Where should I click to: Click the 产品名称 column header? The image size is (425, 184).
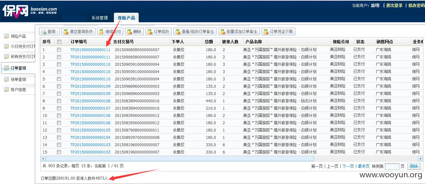pyautogui.click(x=254, y=42)
